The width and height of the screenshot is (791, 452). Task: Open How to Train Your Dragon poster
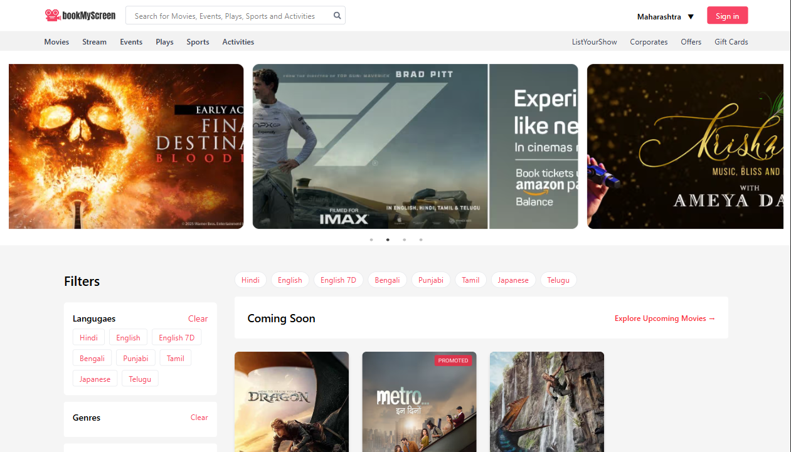click(x=292, y=402)
